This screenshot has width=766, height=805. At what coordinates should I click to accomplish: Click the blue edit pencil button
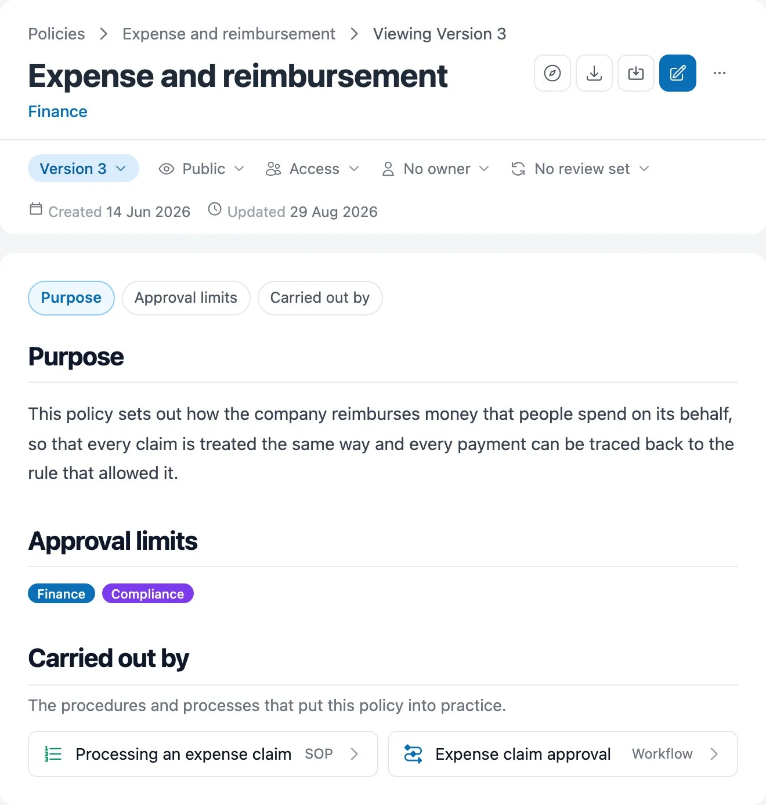(x=678, y=73)
